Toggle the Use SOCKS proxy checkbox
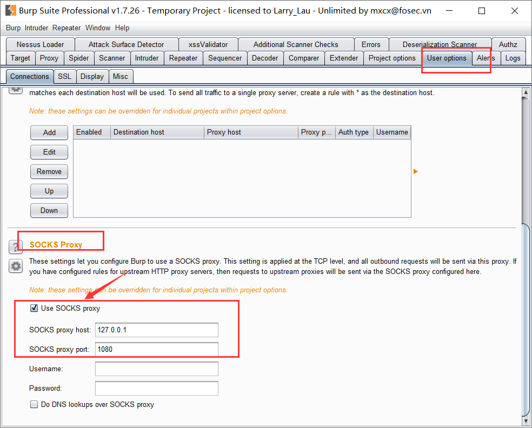 (x=34, y=308)
